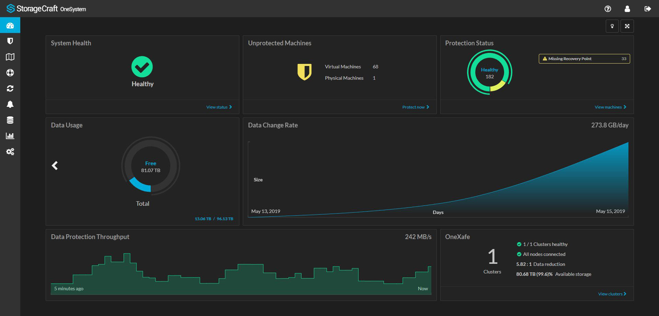Open the storage database icon in sidebar
This screenshot has width=659, height=316.
click(x=10, y=120)
